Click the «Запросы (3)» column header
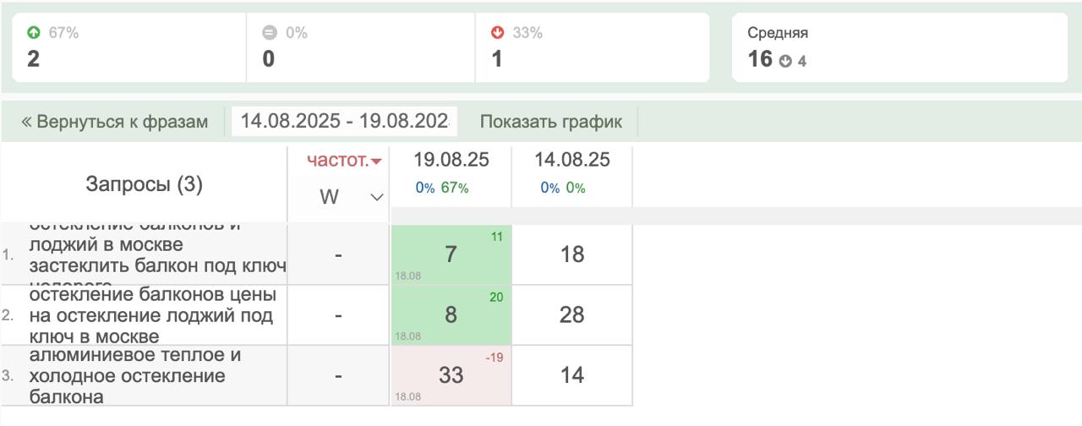Image resolution: width=1082 pixels, height=426 pixels. 144,185
